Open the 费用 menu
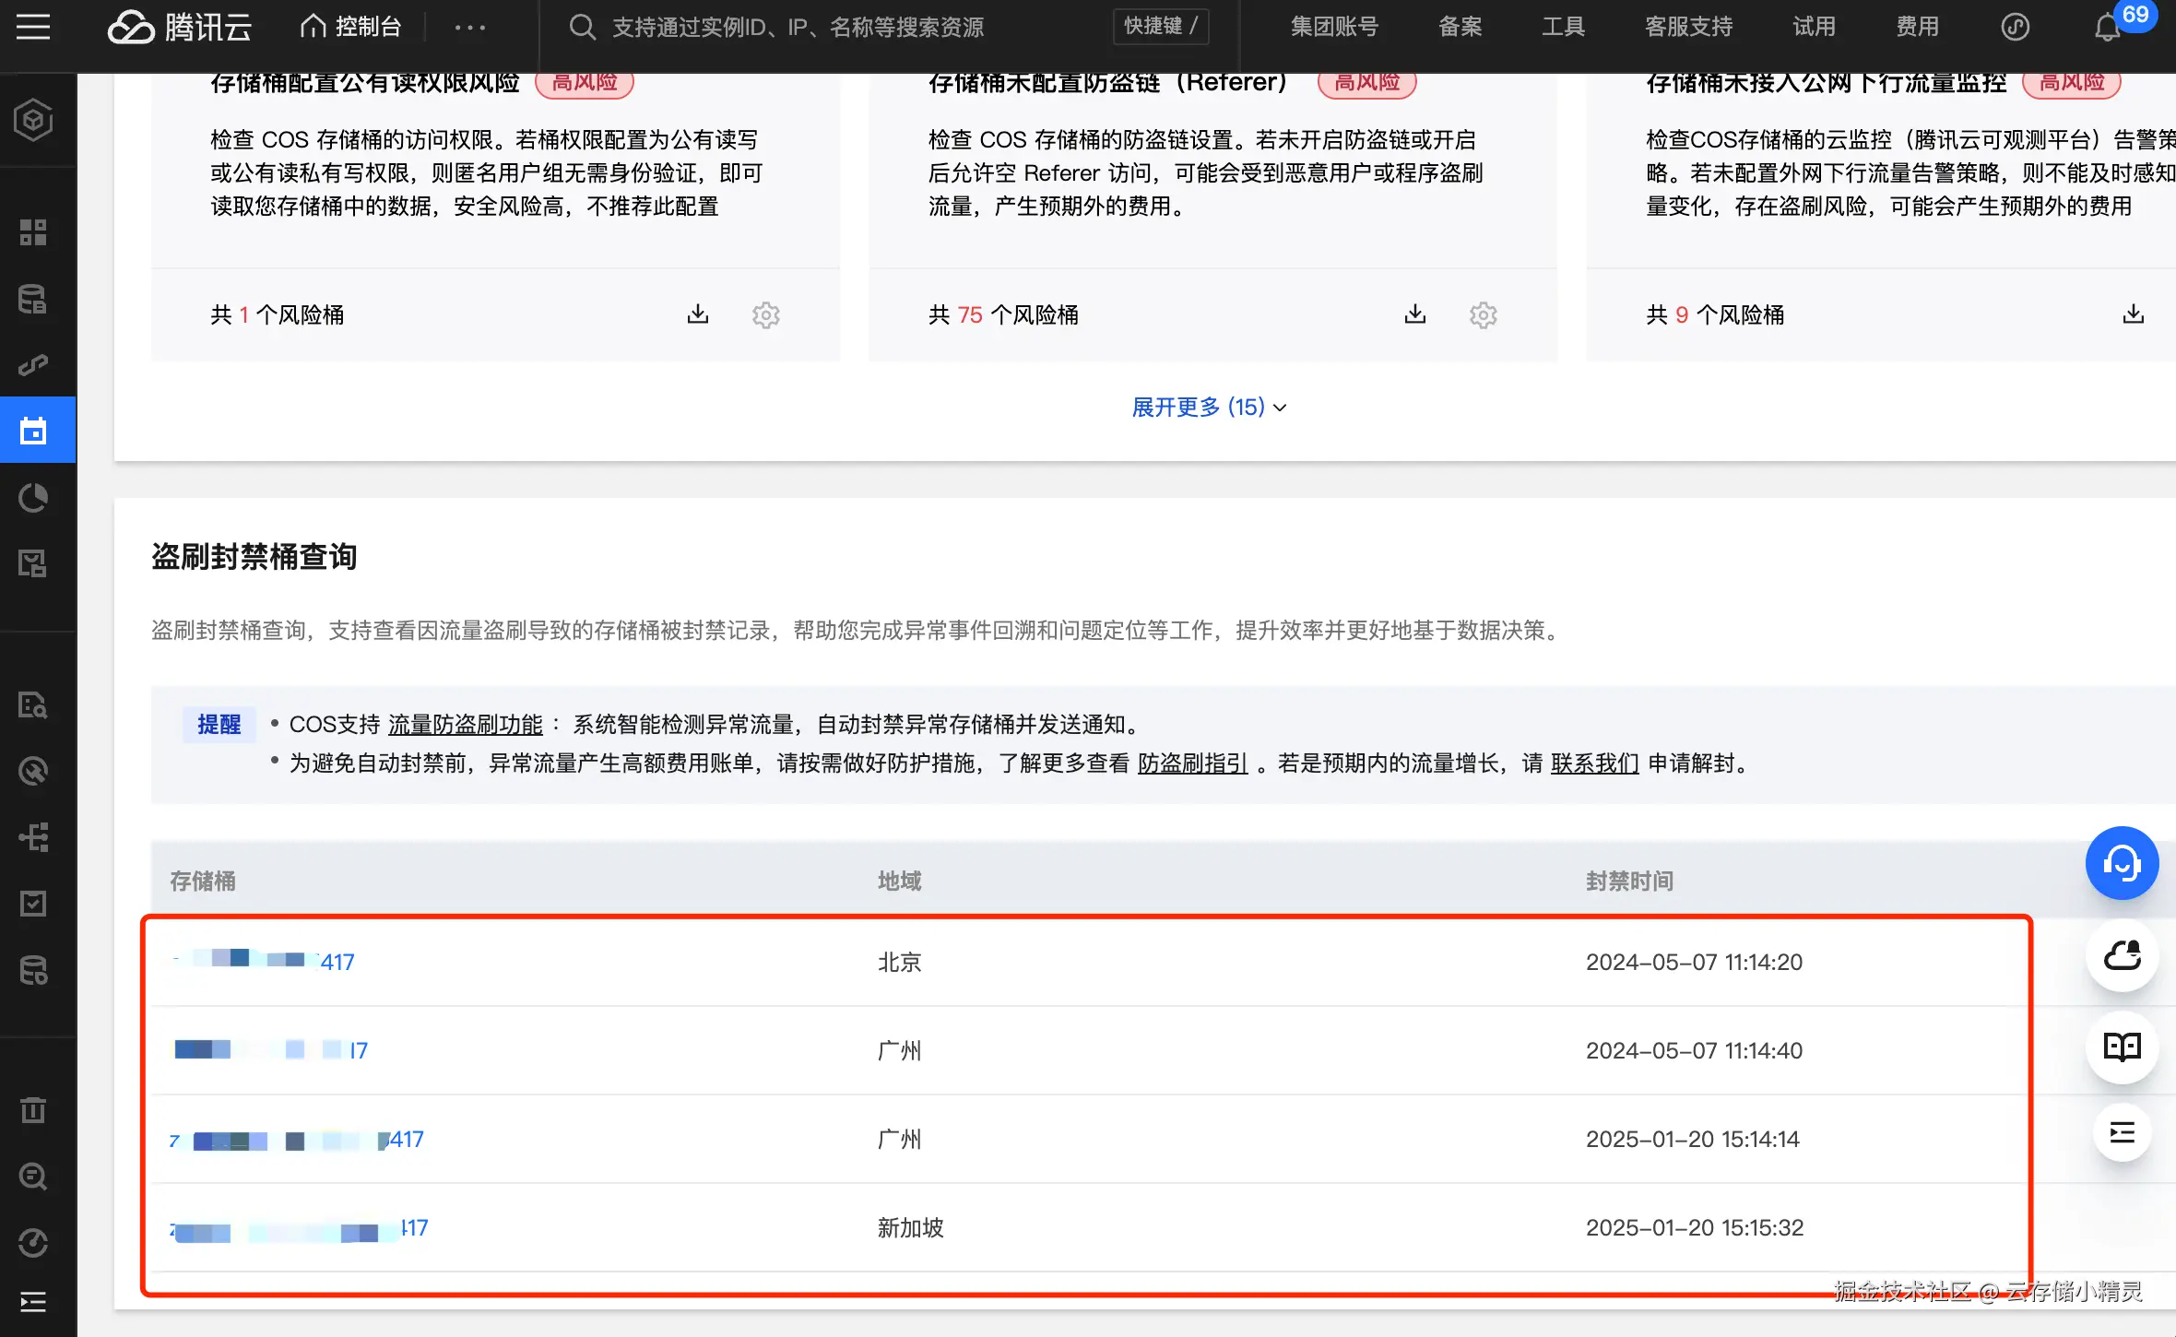 click(1918, 27)
